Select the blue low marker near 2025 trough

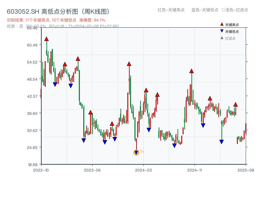(x=221, y=141)
